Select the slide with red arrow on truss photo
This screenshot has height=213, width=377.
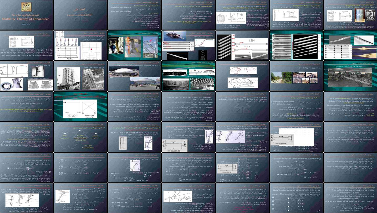[134, 45]
